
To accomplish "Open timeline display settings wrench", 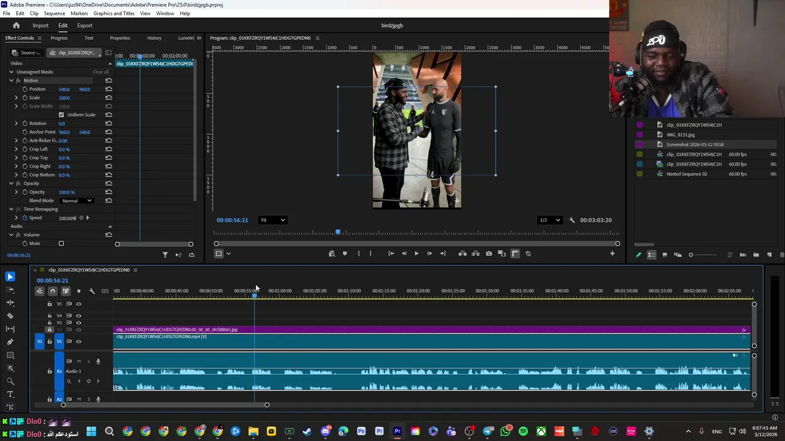I will click(x=92, y=291).
